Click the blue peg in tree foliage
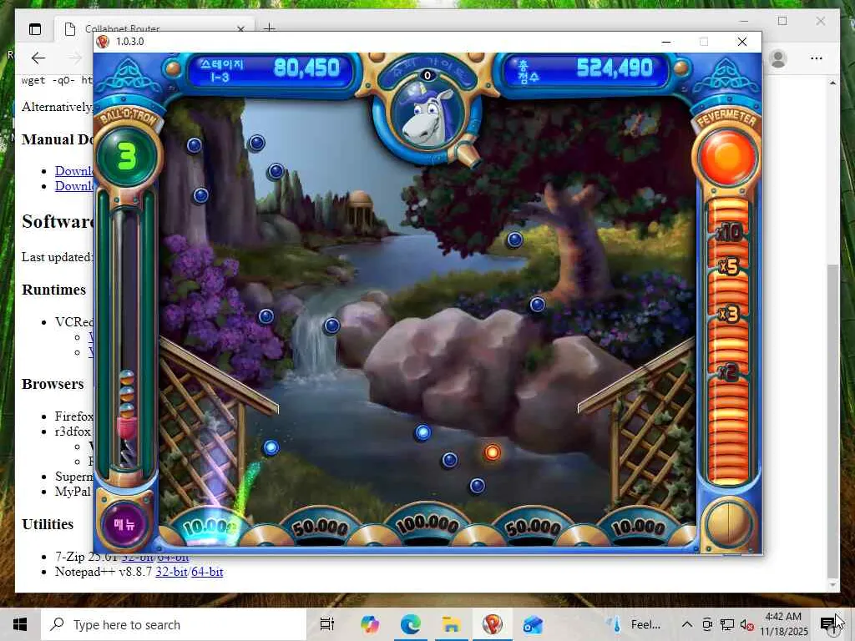855x641 pixels. pos(514,240)
